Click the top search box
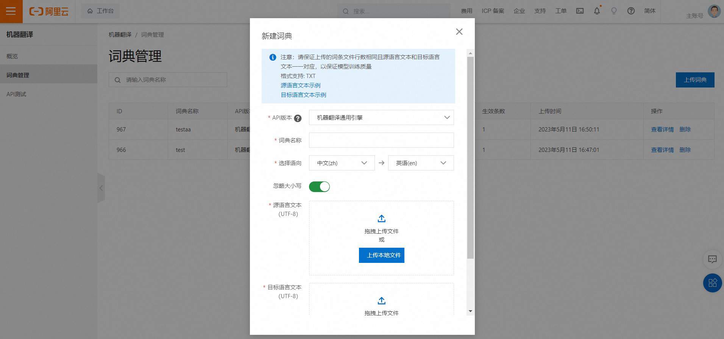Image resolution: width=724 pixels, height=339 pixels. point(394,11)
